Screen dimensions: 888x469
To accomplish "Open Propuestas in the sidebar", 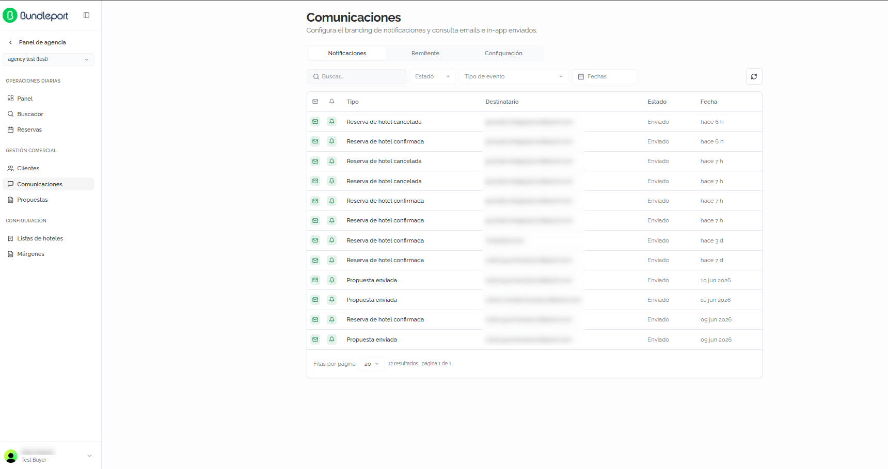I will click(x=49, y=200).
